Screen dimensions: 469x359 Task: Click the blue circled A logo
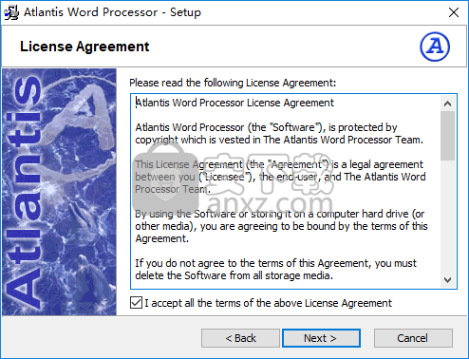click(x=435, y=47)
